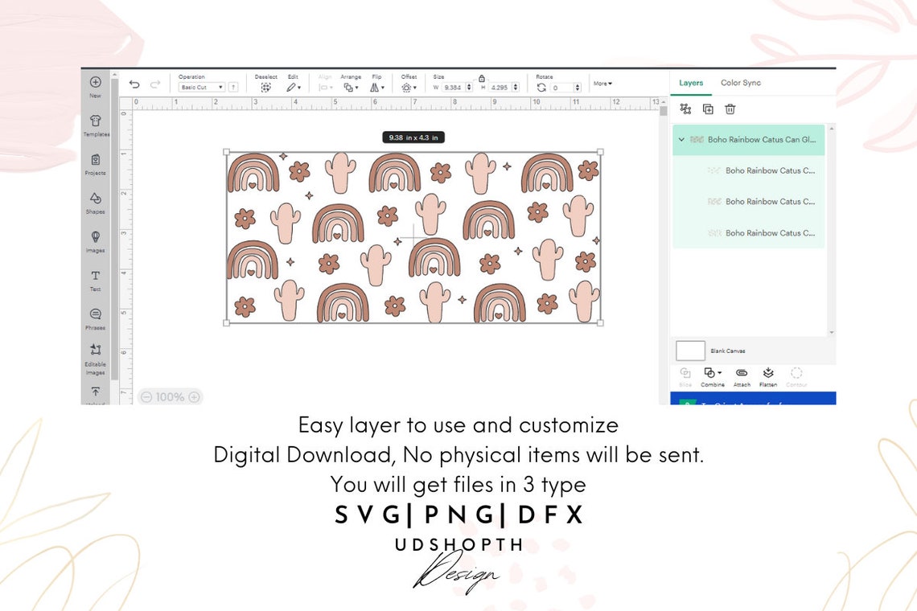Screen dimensions: 917x611
Task: Open the Edit dropdown
Action: (x=294, y=87)
